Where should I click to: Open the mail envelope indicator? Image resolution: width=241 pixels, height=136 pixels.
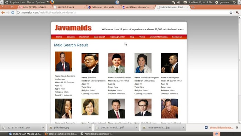(185, 2)
